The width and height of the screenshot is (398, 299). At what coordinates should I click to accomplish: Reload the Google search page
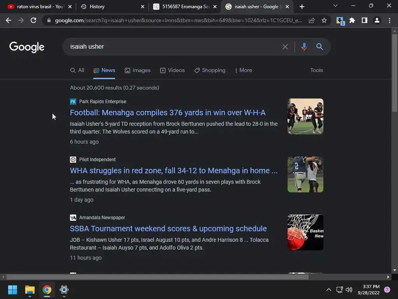(x=33, y=20)
